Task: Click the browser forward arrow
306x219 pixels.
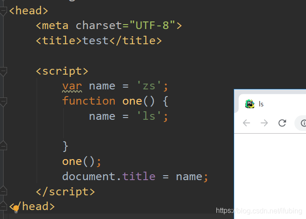Action: [264, 123]
